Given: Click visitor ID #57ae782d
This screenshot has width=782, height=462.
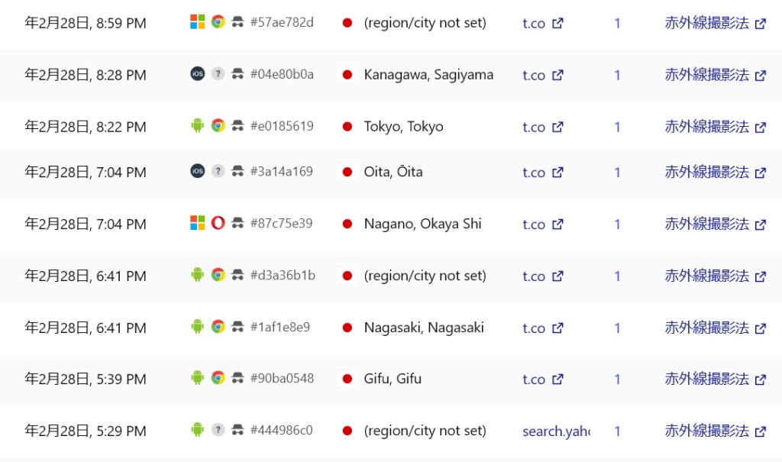Looking at the screenshot, I should (x=282, y=22).
